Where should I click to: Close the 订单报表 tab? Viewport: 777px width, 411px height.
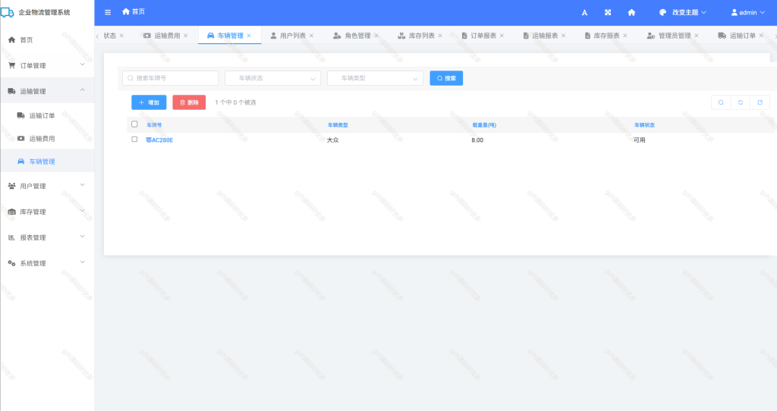tap(502, 36)
